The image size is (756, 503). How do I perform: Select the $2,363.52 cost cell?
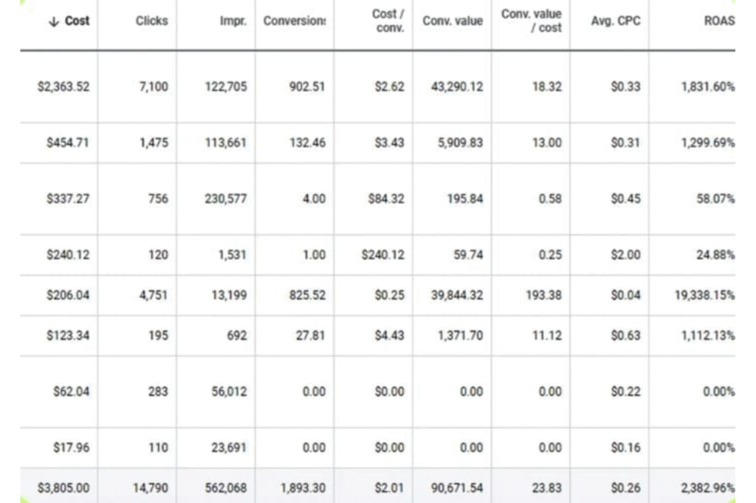(x=63, y=87)
